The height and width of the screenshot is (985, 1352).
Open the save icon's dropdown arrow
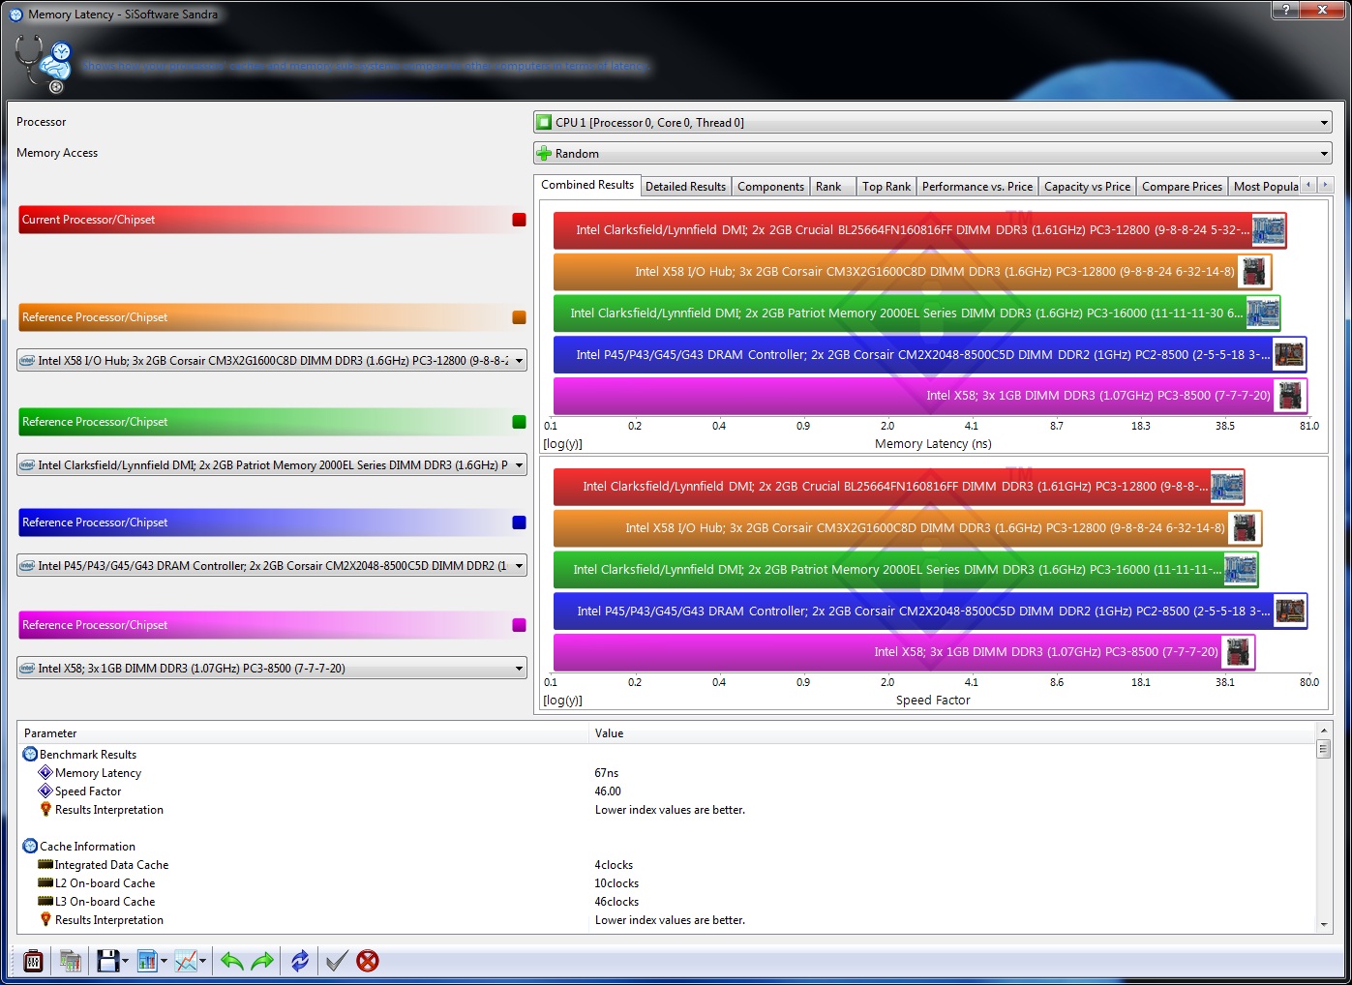(x=125, y=962)
